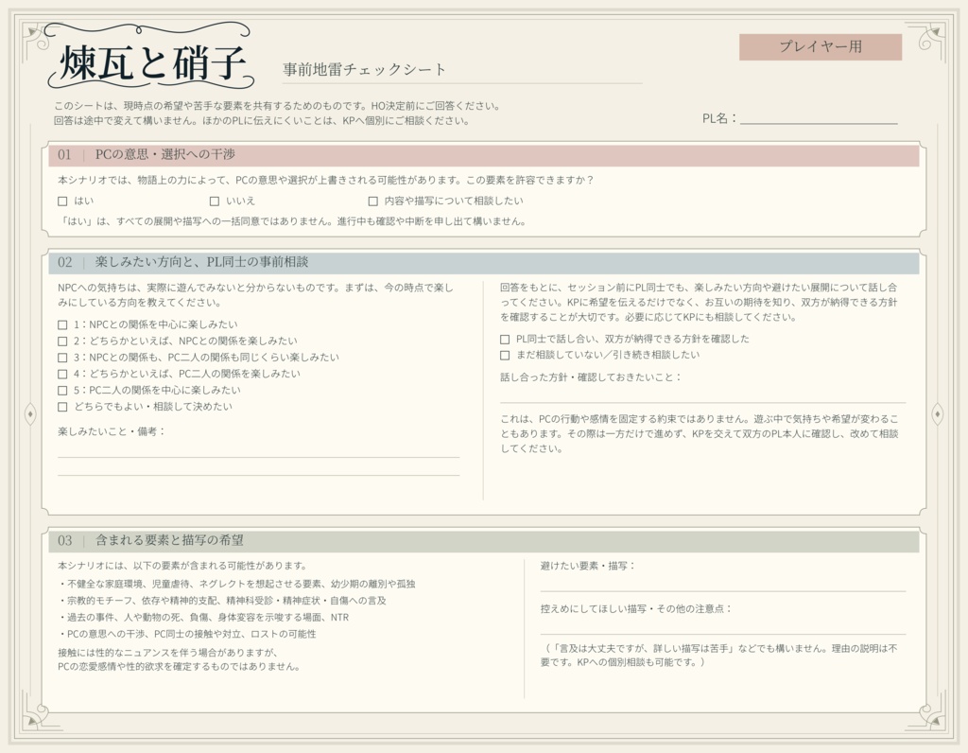Click the label 「楽しみたいこと・備考：」
Viewport: 968px width, 753px height.
click(112, 431)
